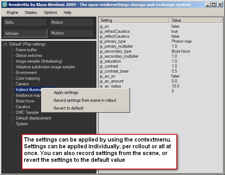Select Image sampler (Antialiasing) item

(x=39, y=61)
